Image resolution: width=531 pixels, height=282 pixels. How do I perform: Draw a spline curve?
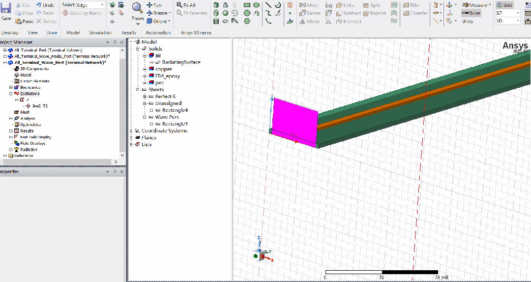click(x=268, y=13)
